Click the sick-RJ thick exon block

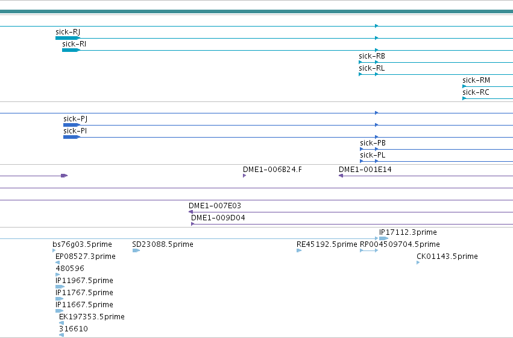pyautogui.click(x=68, y=38)
